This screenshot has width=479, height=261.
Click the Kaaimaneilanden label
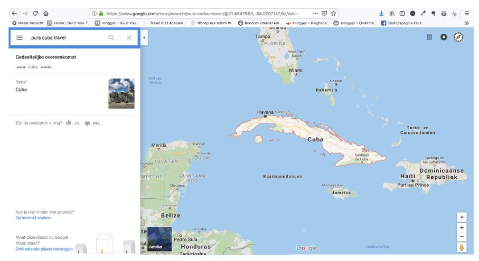[283, 176]
